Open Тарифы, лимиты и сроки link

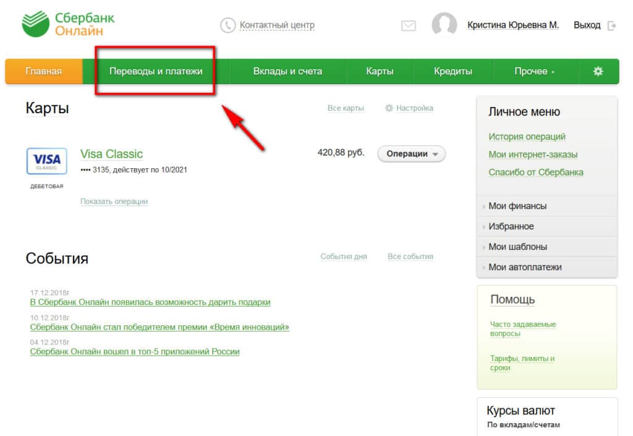[x=522, y=363]
